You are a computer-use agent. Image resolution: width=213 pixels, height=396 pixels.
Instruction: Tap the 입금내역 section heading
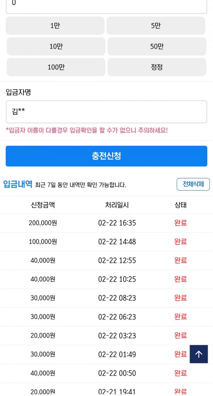tap(18, 184)
